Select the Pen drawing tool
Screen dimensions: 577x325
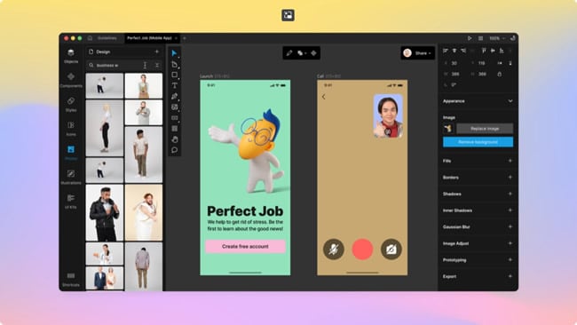point(174,97)
